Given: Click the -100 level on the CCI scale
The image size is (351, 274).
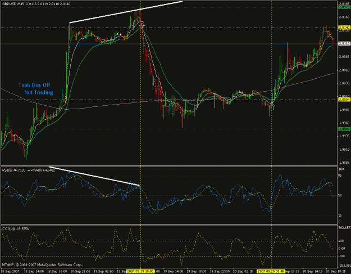Looking at the screenshot, I should pos(341,256).
